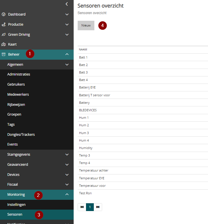Select the Beheer menu item
The width and height of the screenshot is (208, 224).
click(37, 54)
